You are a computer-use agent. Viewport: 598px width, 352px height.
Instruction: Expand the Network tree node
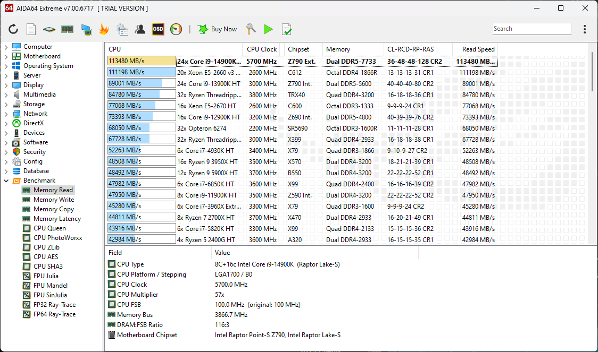[x=6, y=114]
